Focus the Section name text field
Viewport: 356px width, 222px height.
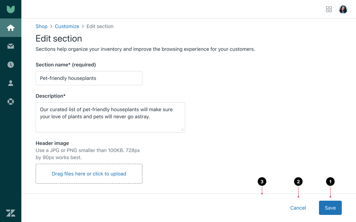[89, 78]
